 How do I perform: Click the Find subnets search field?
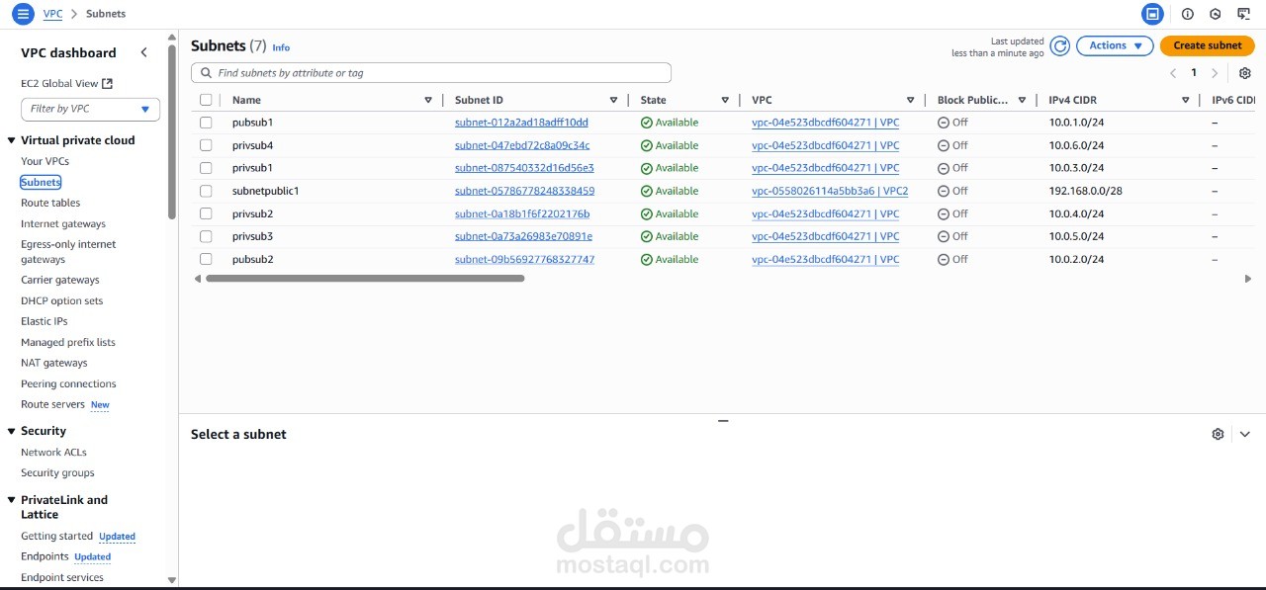(x=431, y=73)
